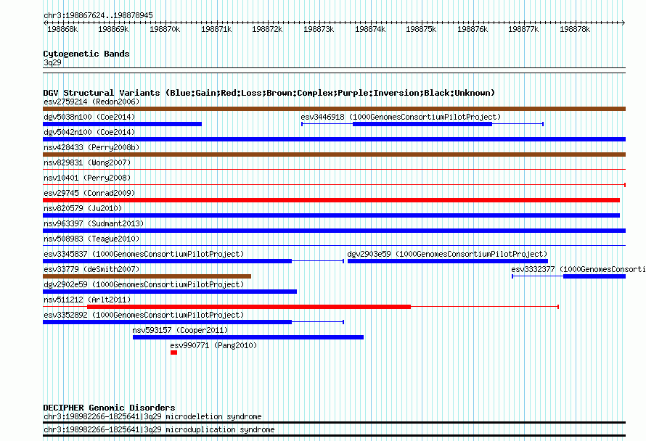The width and height of the screenshot is (646, 441).
Task: Select the esv3352892 blue bar
Action: pos(167,322)
